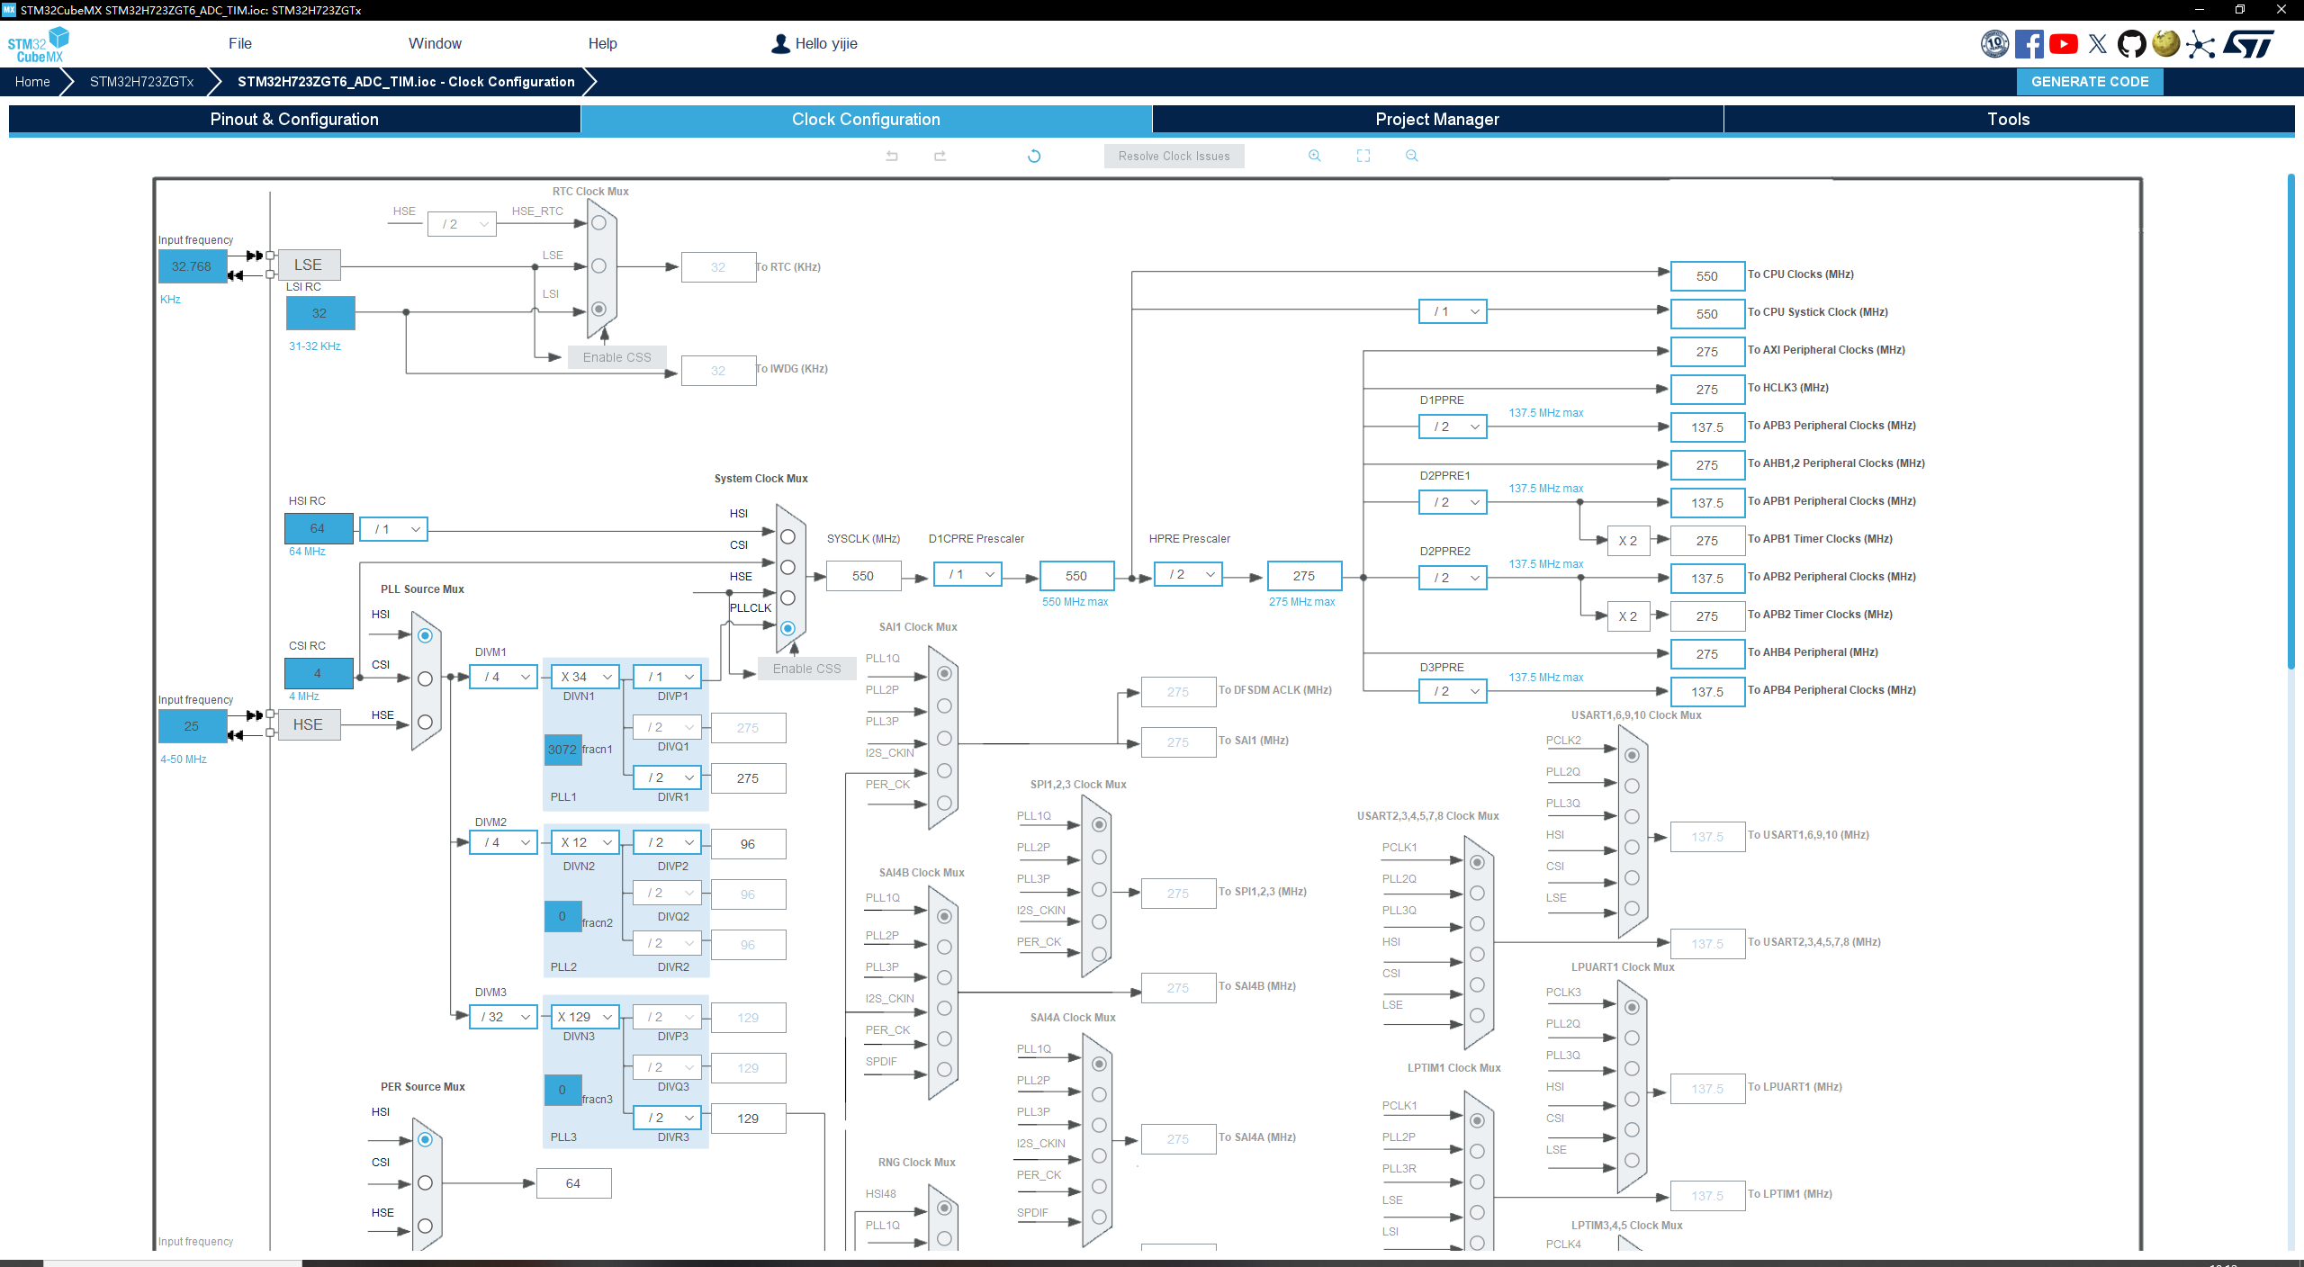The height and width of the screenshot is (1267, 2304).
Task: Open the DIVM1 /4 dropdown
Action: (503, 677)
